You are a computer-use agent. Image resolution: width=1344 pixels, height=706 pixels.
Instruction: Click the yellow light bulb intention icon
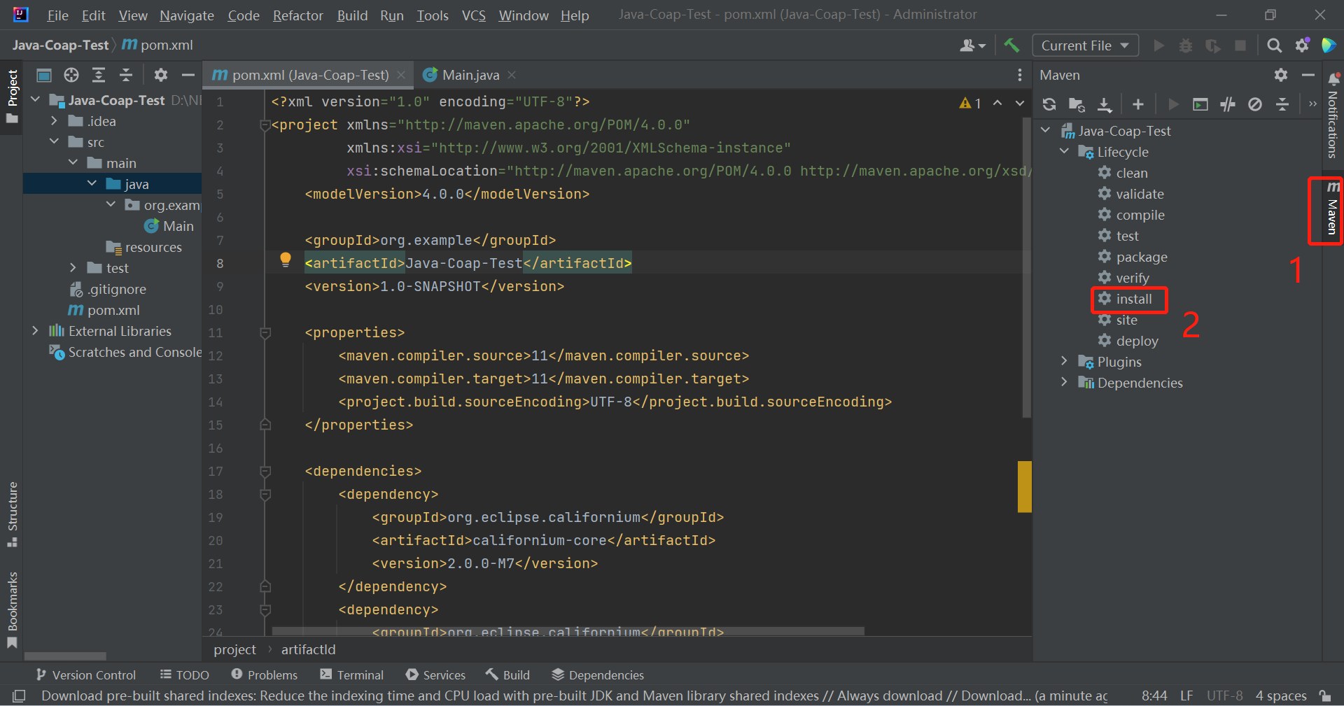(x=286, y=260)
